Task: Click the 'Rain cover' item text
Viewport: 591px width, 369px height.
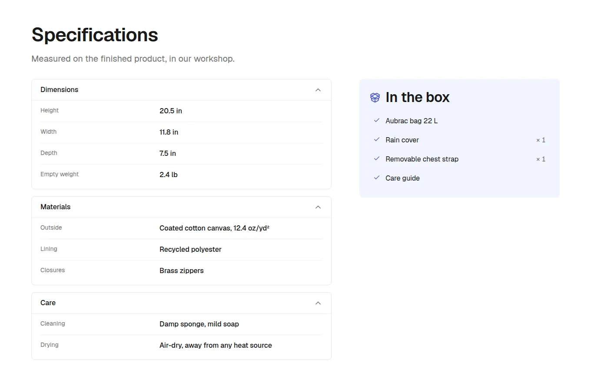Action: 402,140
